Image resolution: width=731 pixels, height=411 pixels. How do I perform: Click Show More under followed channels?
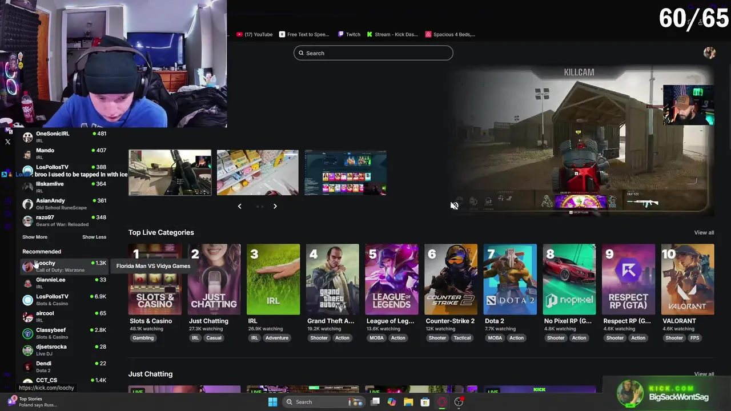pyautogui.click(x=35, y=237)
